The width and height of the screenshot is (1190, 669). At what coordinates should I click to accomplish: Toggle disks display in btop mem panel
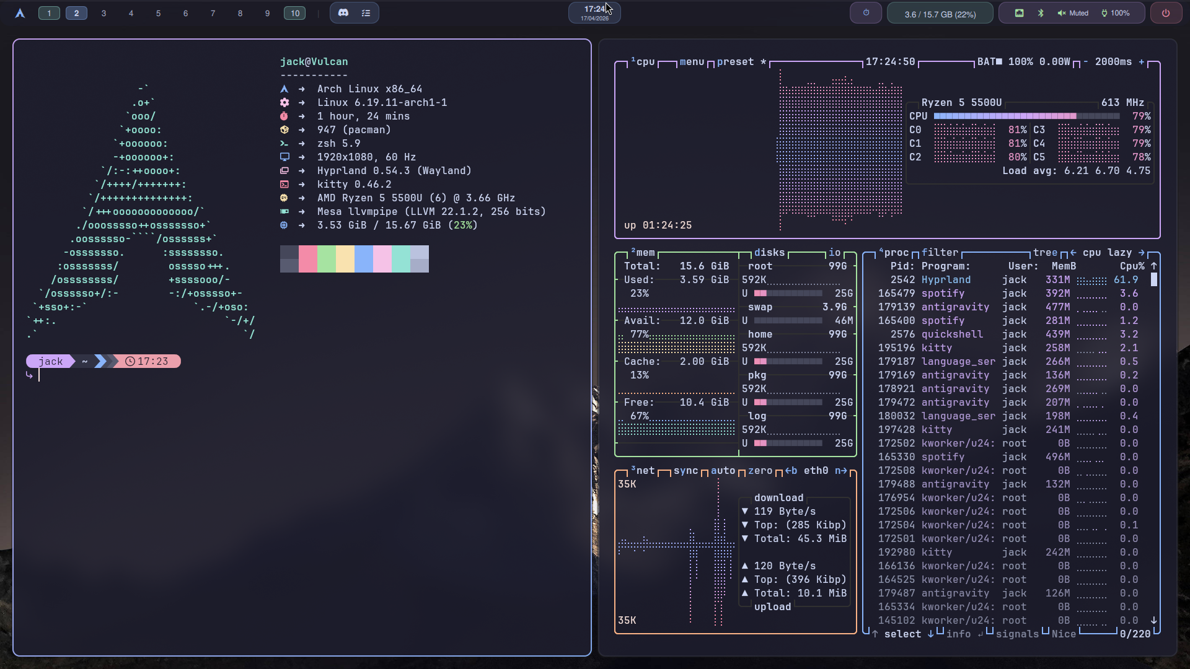(770, 253)
